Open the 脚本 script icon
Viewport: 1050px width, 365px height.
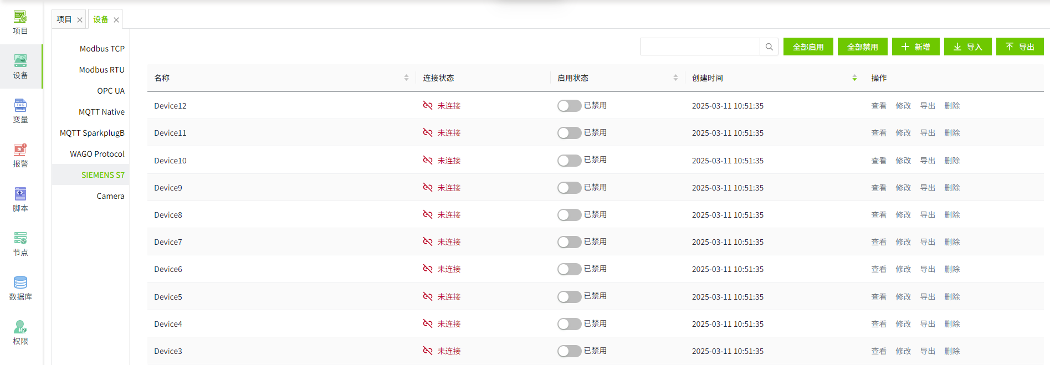click(21, 194)
